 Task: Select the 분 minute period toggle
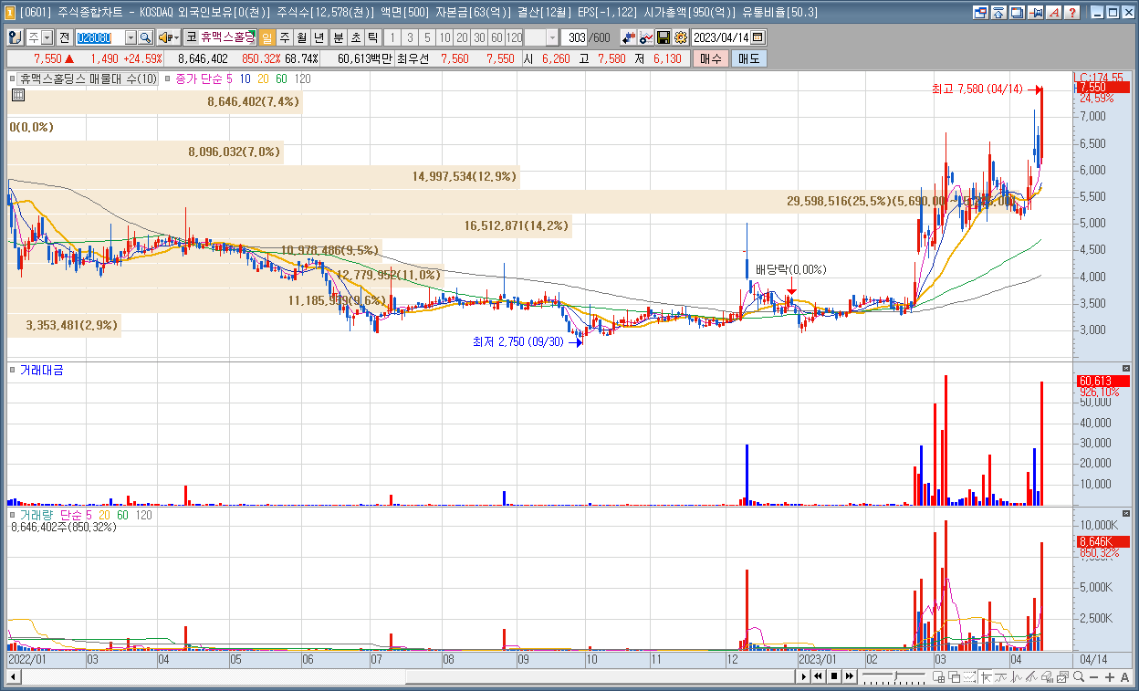[338, 37]
